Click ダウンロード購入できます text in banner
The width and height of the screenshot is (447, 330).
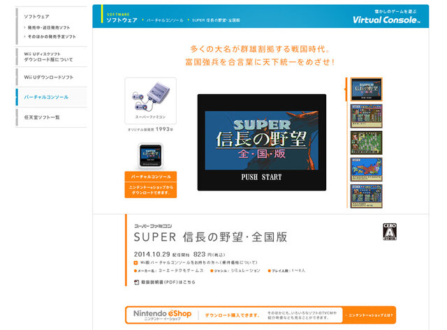[x=233, y=315]
